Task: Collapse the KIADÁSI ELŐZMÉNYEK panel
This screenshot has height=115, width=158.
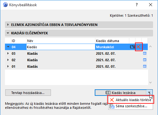Action: click(x=8, y=33)
